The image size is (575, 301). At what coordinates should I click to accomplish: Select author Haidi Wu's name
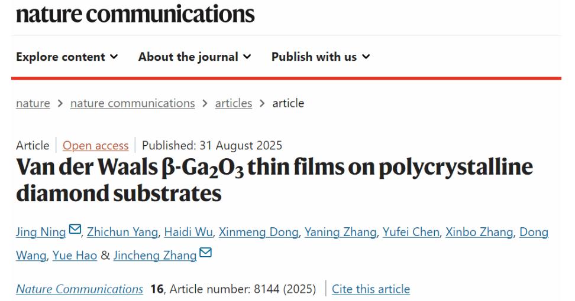[x=188, y=233]
